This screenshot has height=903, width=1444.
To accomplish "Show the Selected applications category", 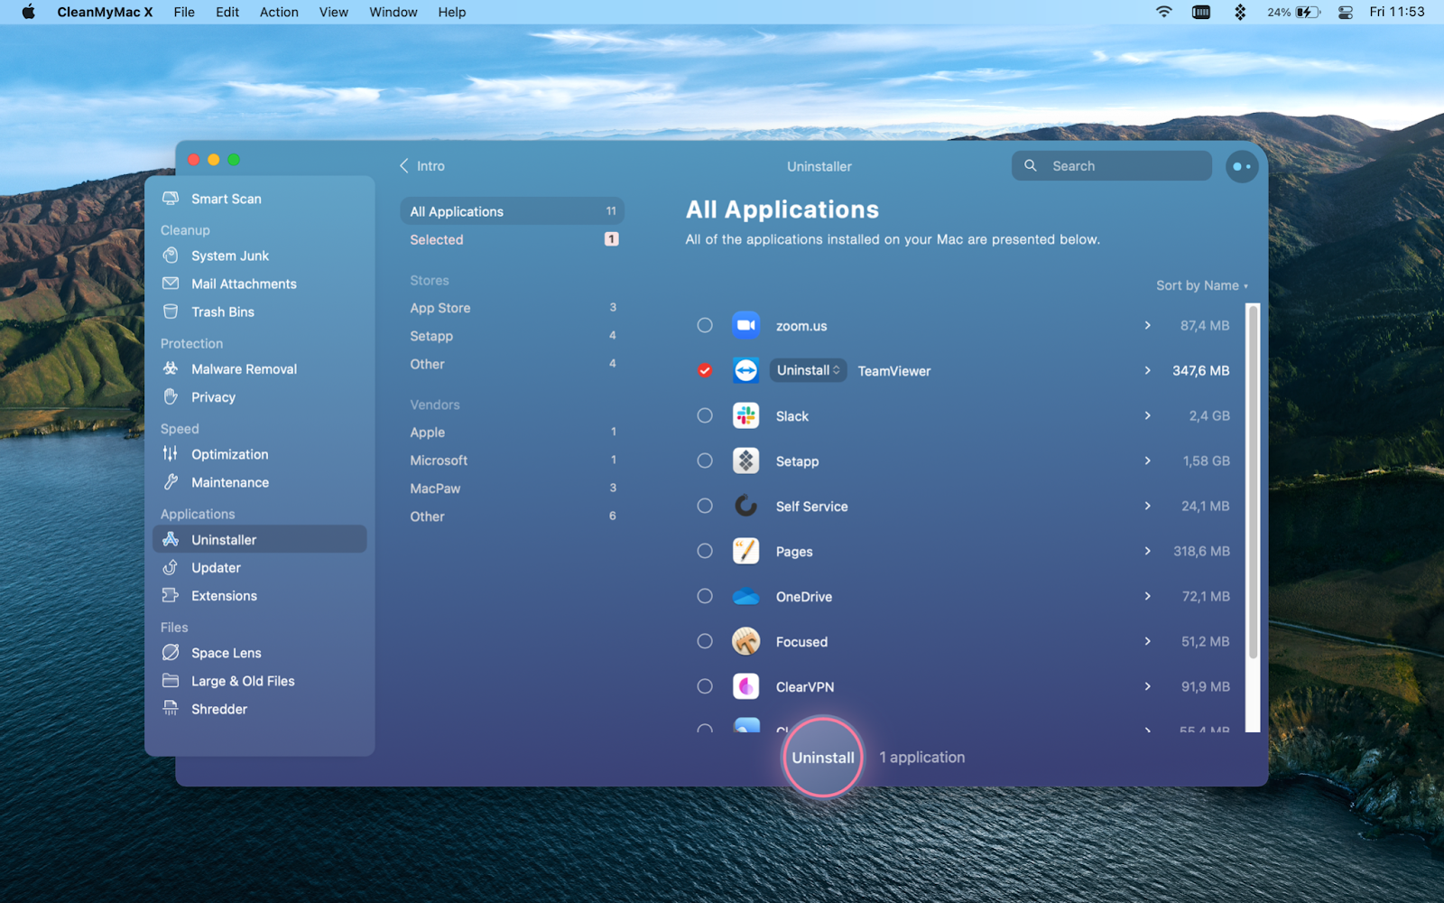I will 513,239.
